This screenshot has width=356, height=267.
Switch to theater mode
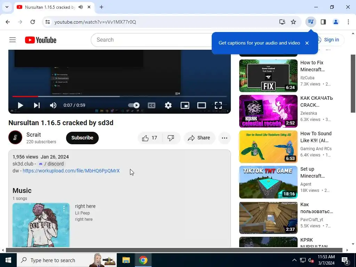click(202, 105)
